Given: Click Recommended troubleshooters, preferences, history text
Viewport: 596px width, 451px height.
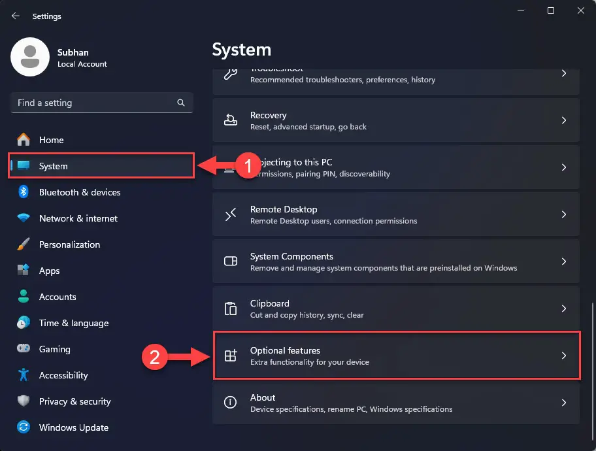Looking at the screenshot, I should coord(342,80).
